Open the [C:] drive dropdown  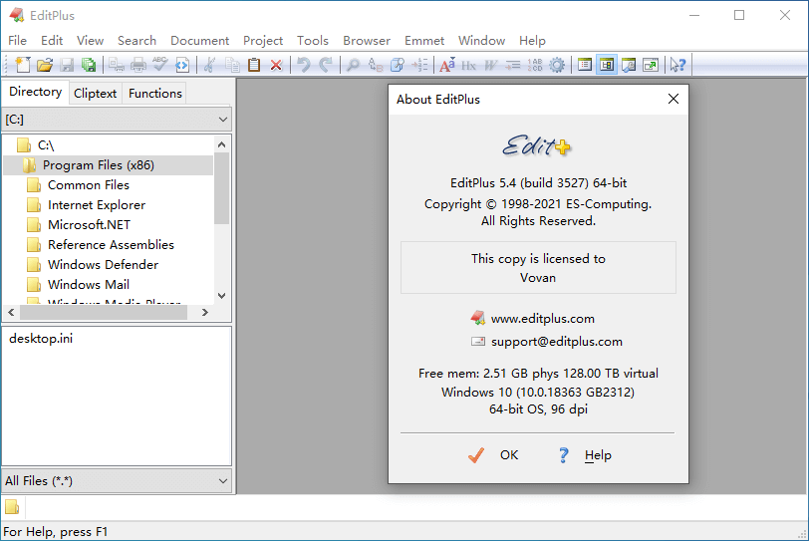point(117,120)
